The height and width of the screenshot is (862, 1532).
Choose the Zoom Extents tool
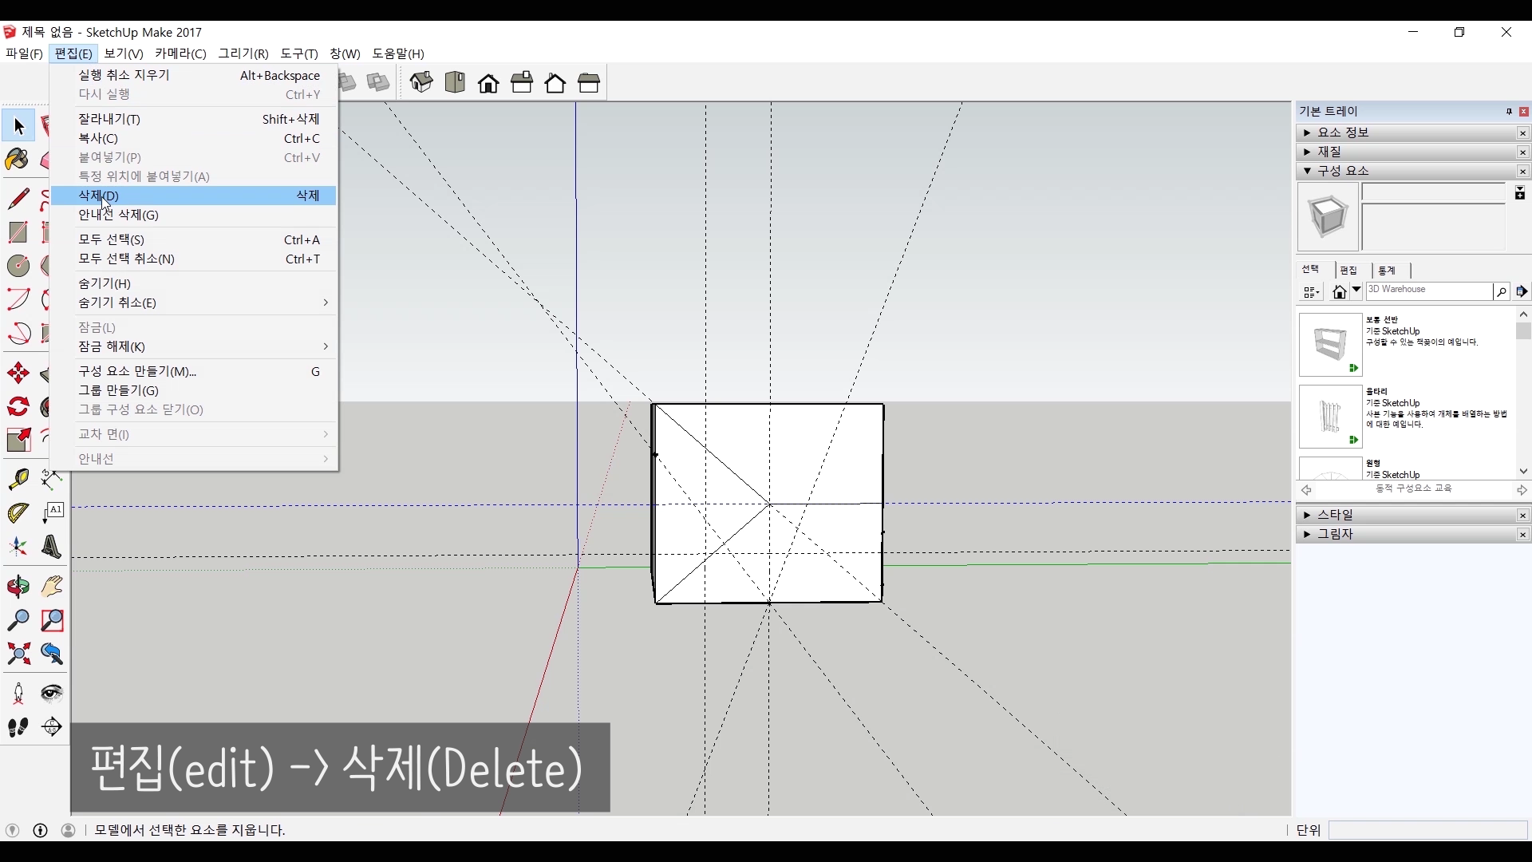click(x=18, y=654)
